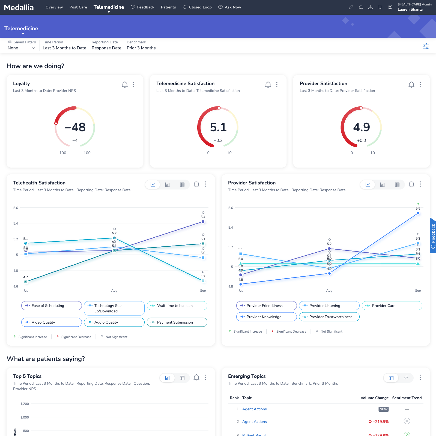
Task: Click the Sep 5.5 Provider Knowledge data point
Action: point(418,213)
